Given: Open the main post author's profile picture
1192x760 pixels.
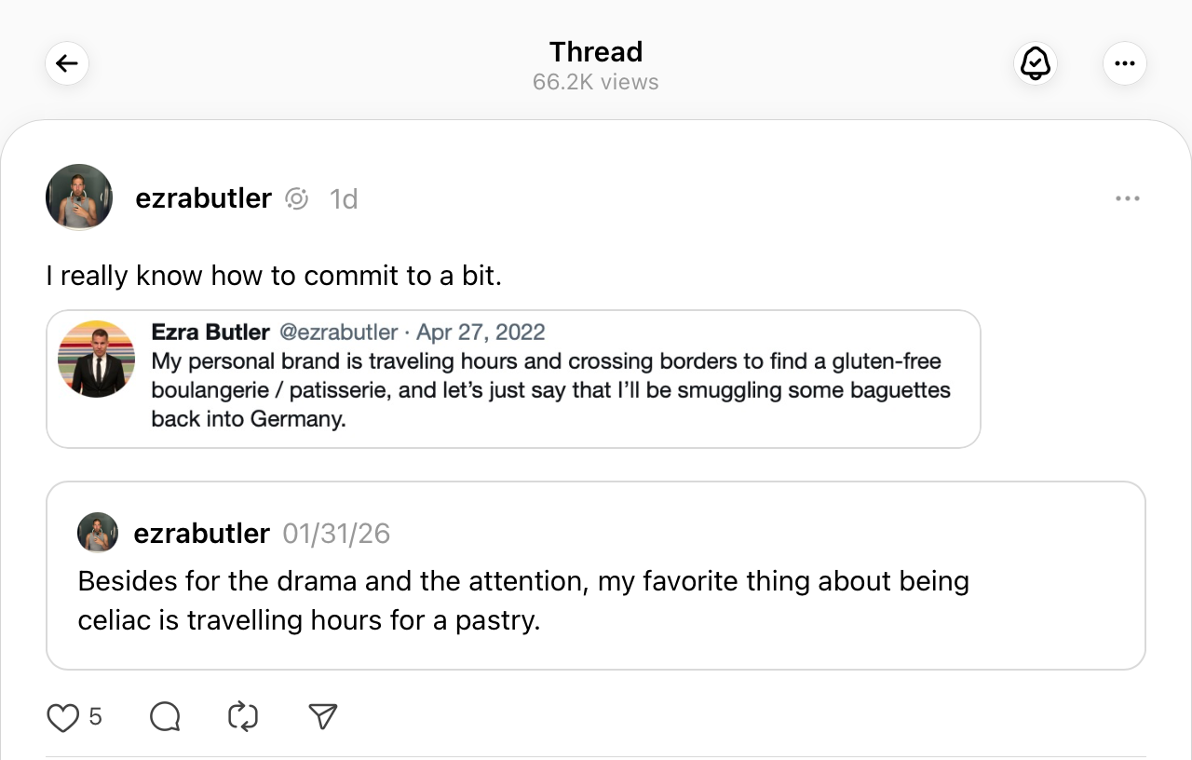Looking at the screenshot, I should (x=79, y=197).
